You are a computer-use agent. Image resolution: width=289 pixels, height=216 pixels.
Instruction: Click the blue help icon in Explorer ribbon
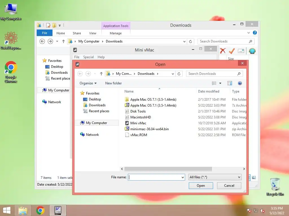point(255,33)
